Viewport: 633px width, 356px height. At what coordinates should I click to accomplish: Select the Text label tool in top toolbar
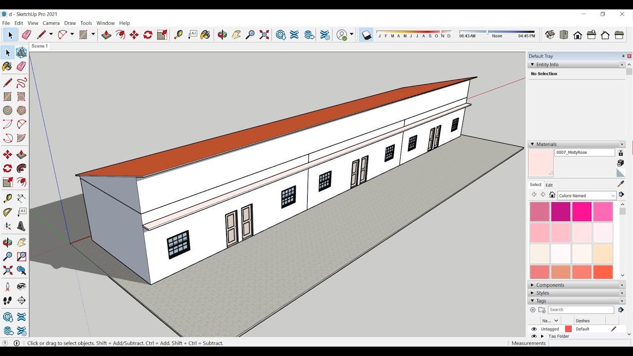pyautogui.click(x=192, y=35)
